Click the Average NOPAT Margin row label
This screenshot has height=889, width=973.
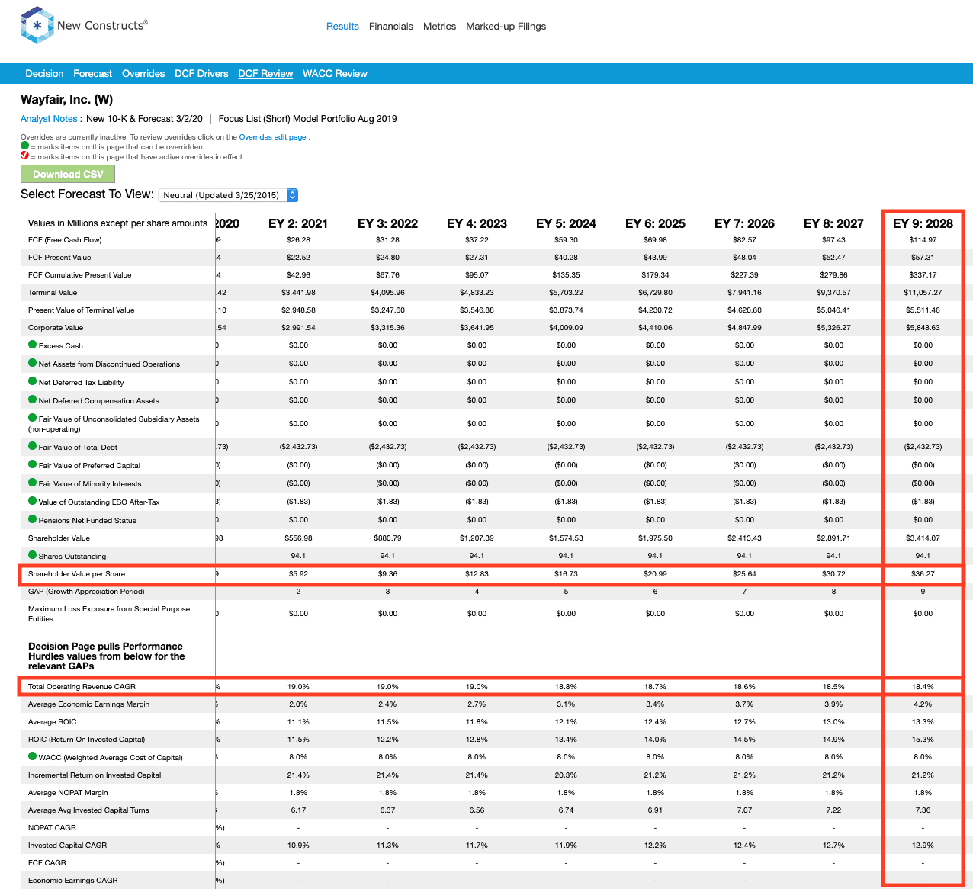click(x=68, y=793)
